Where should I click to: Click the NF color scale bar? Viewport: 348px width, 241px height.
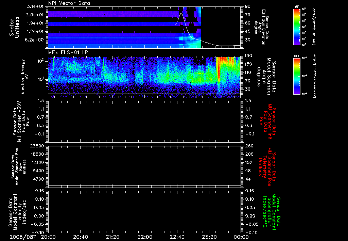click(x=297, y=27)
